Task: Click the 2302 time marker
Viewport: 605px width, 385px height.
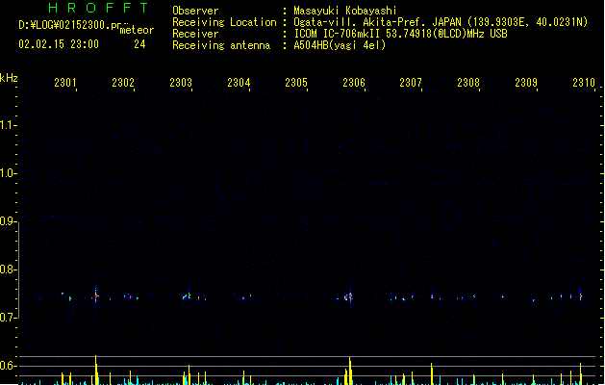Action: (123, 82)
